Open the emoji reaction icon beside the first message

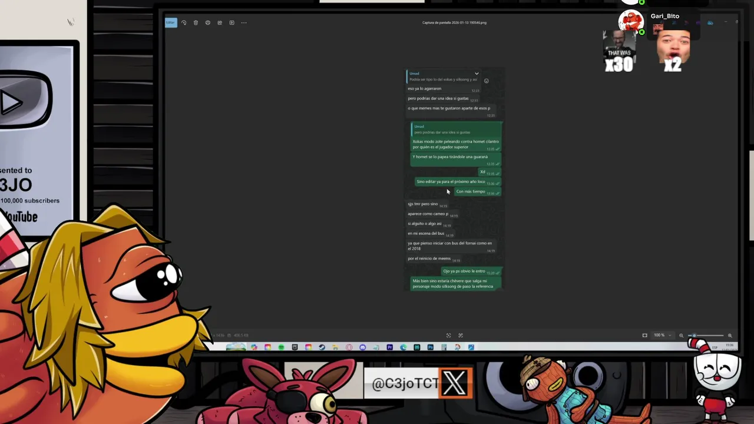[x=486, y=81]
